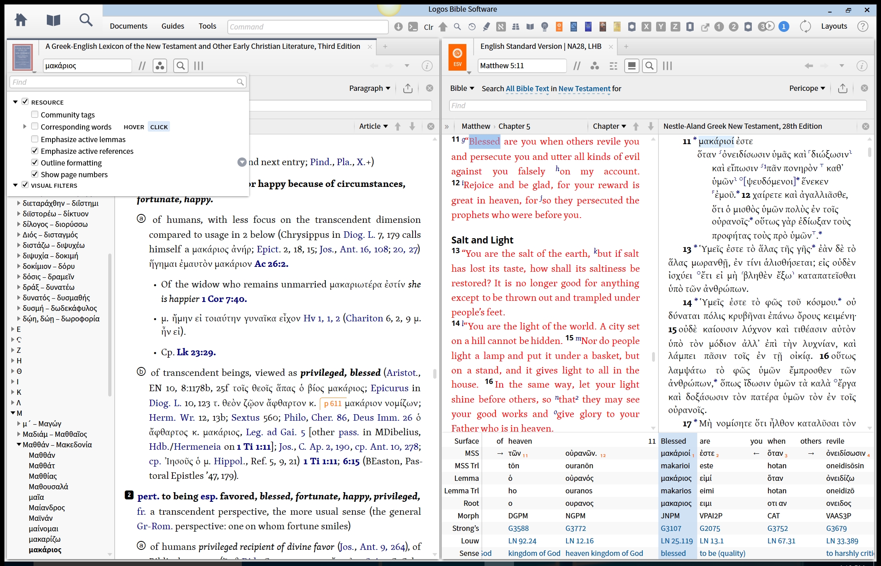The height and width of the screenshot is (566, 881).
Task: Open the Guides menu
Action: [x=173, y=26]
